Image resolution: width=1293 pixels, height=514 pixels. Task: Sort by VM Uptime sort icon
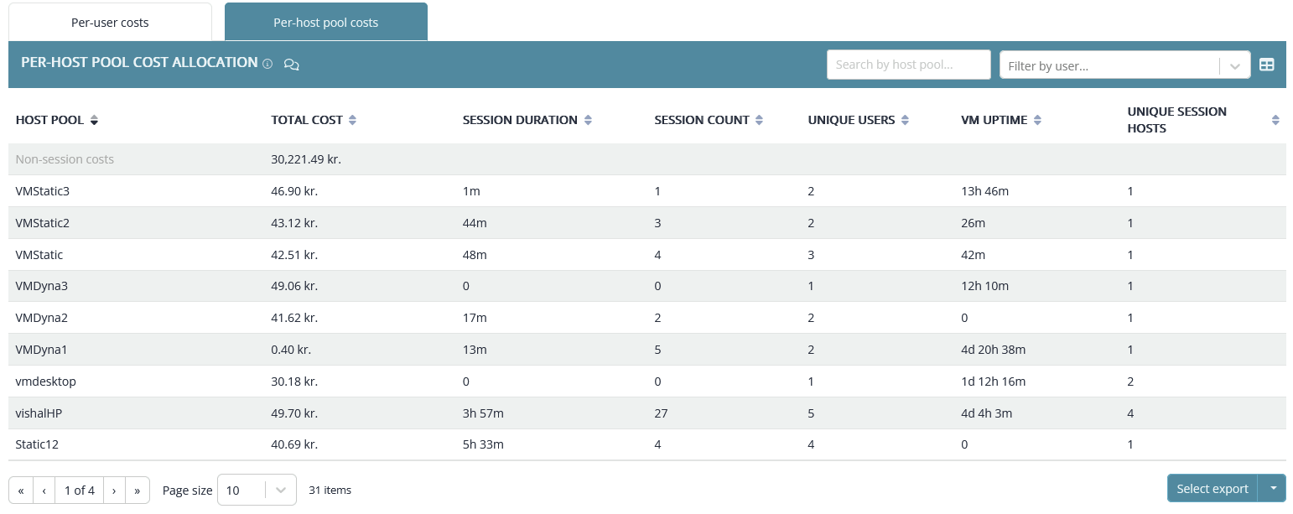click(x=1037, y=121)
